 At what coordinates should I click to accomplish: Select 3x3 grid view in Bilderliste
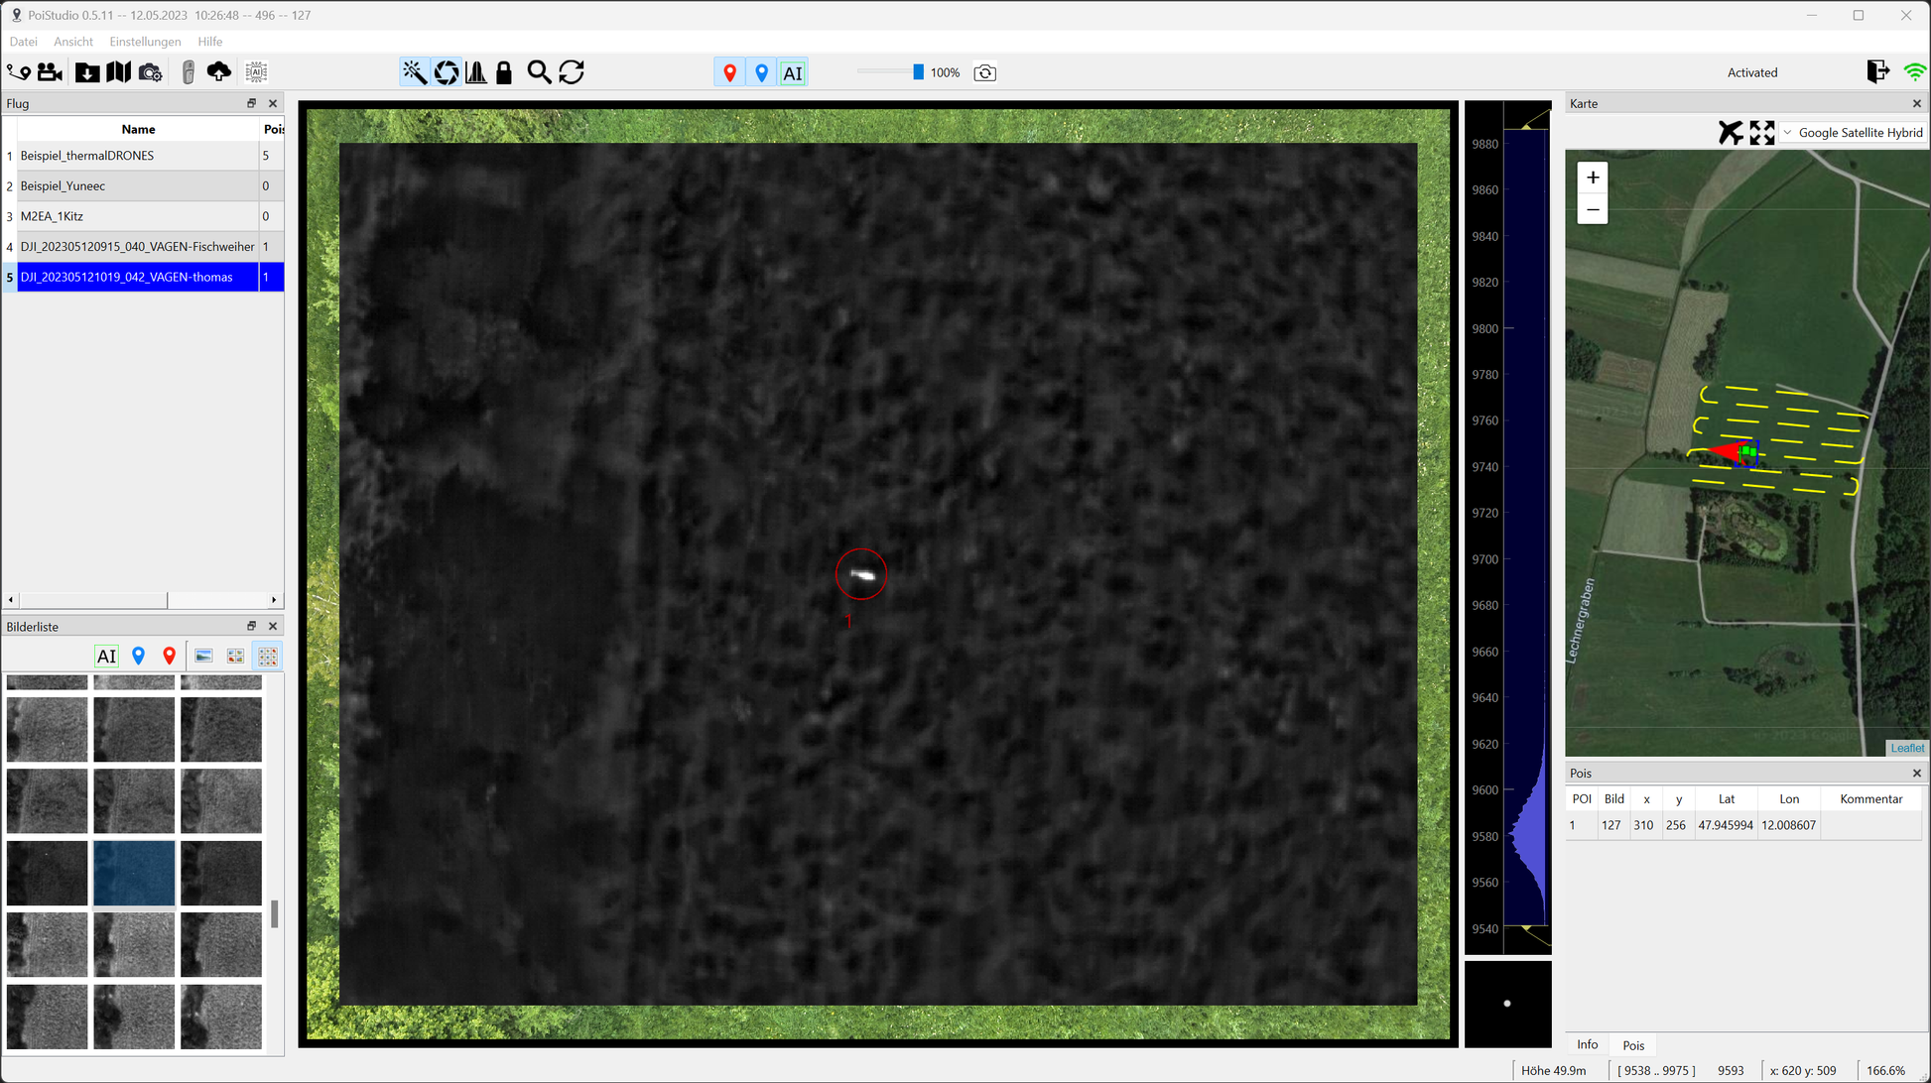(x=268, y=657)
